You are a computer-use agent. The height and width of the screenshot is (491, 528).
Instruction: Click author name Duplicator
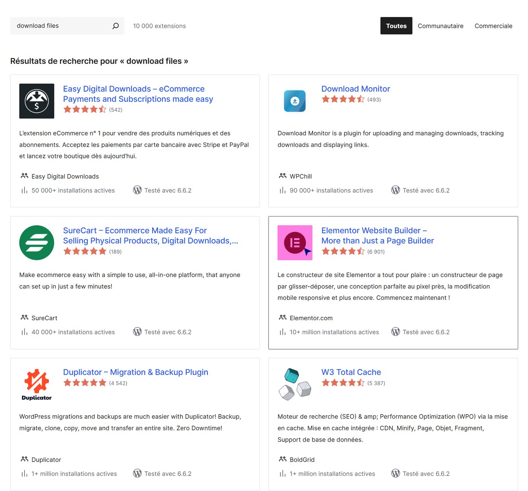coord(46,460)
